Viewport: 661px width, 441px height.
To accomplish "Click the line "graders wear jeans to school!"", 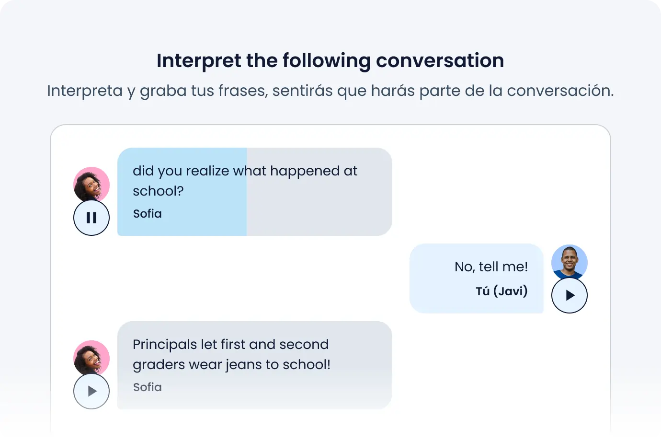I will point(231,365).
